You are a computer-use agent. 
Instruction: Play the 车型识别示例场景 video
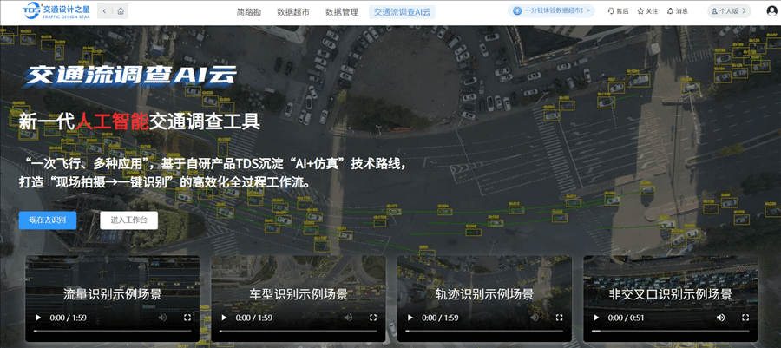224,318
